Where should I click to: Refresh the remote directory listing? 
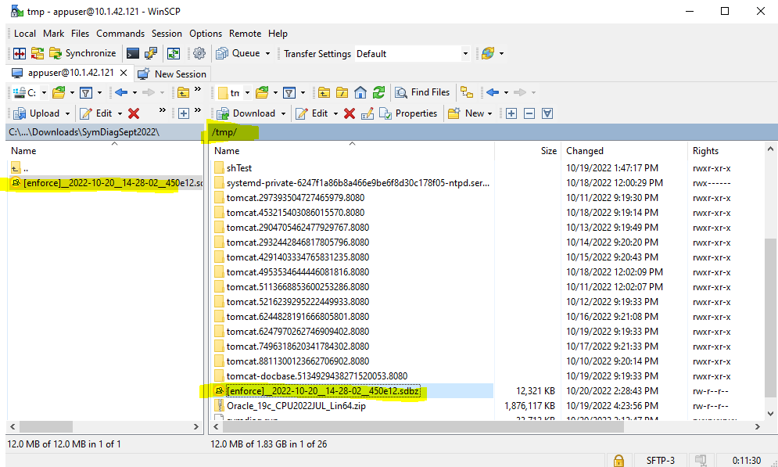[379, 92]
